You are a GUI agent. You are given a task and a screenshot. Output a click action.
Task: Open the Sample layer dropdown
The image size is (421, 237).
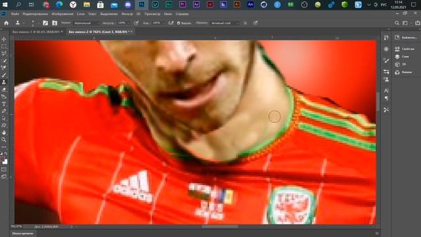click(225, 23)
